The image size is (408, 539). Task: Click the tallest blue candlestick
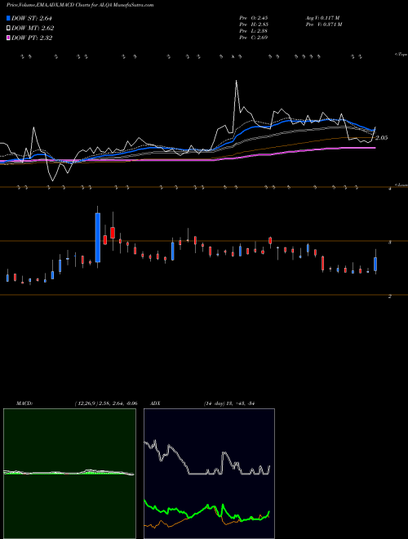pyautogui.click(x=98, y=238)
